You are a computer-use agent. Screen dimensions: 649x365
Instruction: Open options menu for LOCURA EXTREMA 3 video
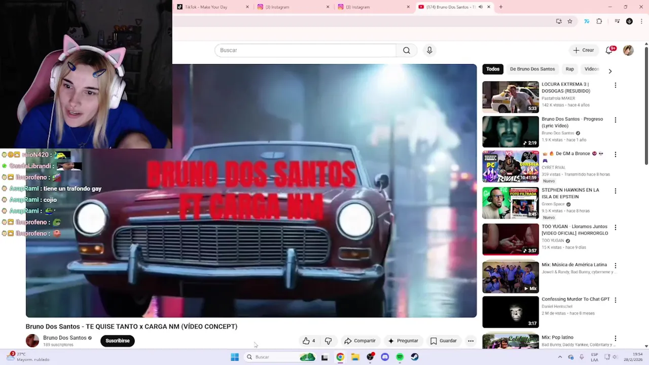pos(616,85)
